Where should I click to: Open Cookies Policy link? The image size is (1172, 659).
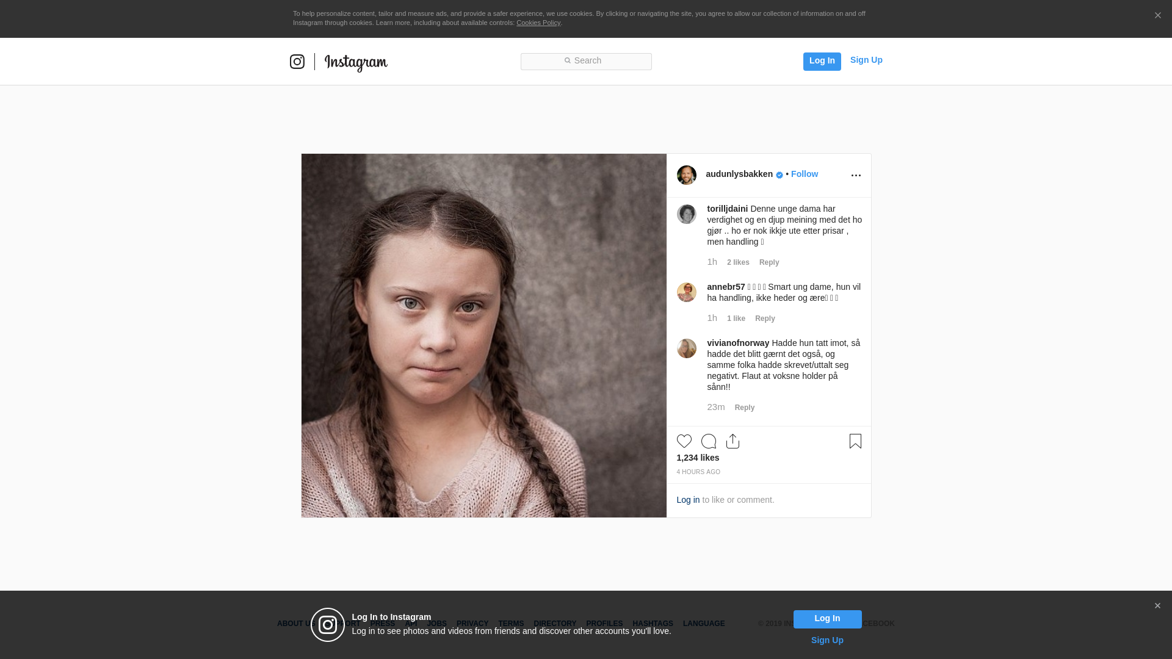pos(538,23)
